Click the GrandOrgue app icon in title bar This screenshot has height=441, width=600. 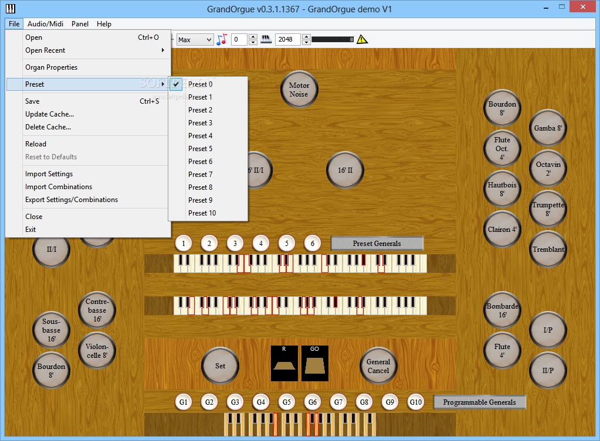pos(11,9)
